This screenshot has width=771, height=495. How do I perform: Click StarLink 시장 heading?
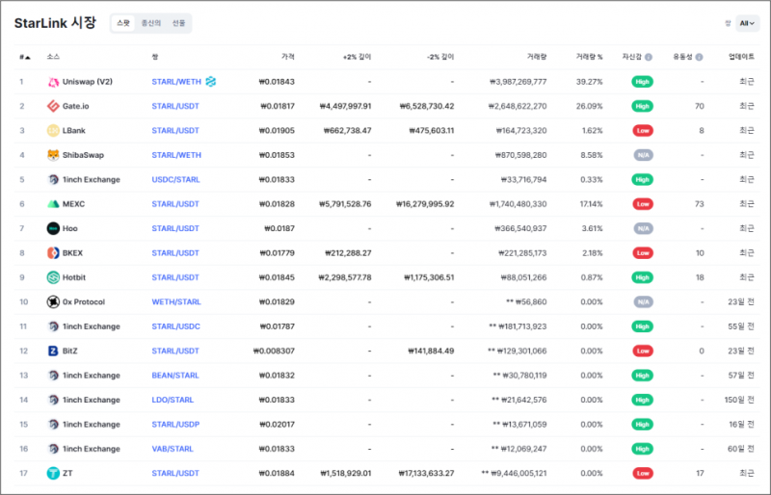point(55,23)
